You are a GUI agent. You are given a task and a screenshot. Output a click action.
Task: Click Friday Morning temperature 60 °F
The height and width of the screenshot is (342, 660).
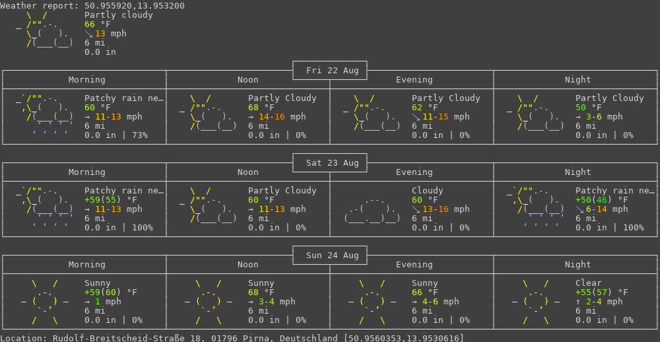(x=98, y=108)
